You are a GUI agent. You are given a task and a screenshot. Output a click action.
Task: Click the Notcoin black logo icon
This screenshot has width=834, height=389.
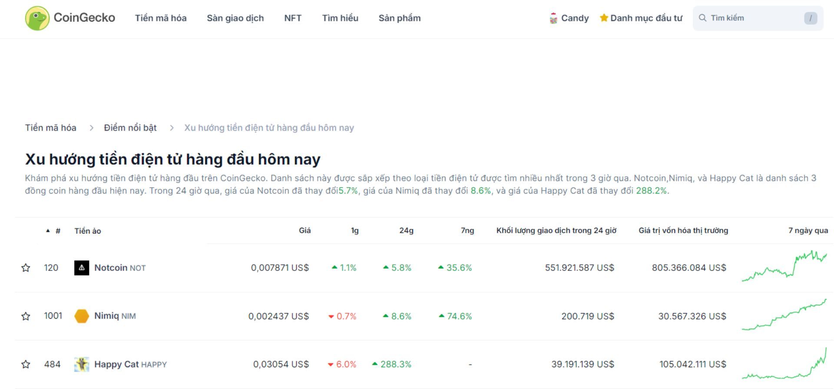coord(82,268)
